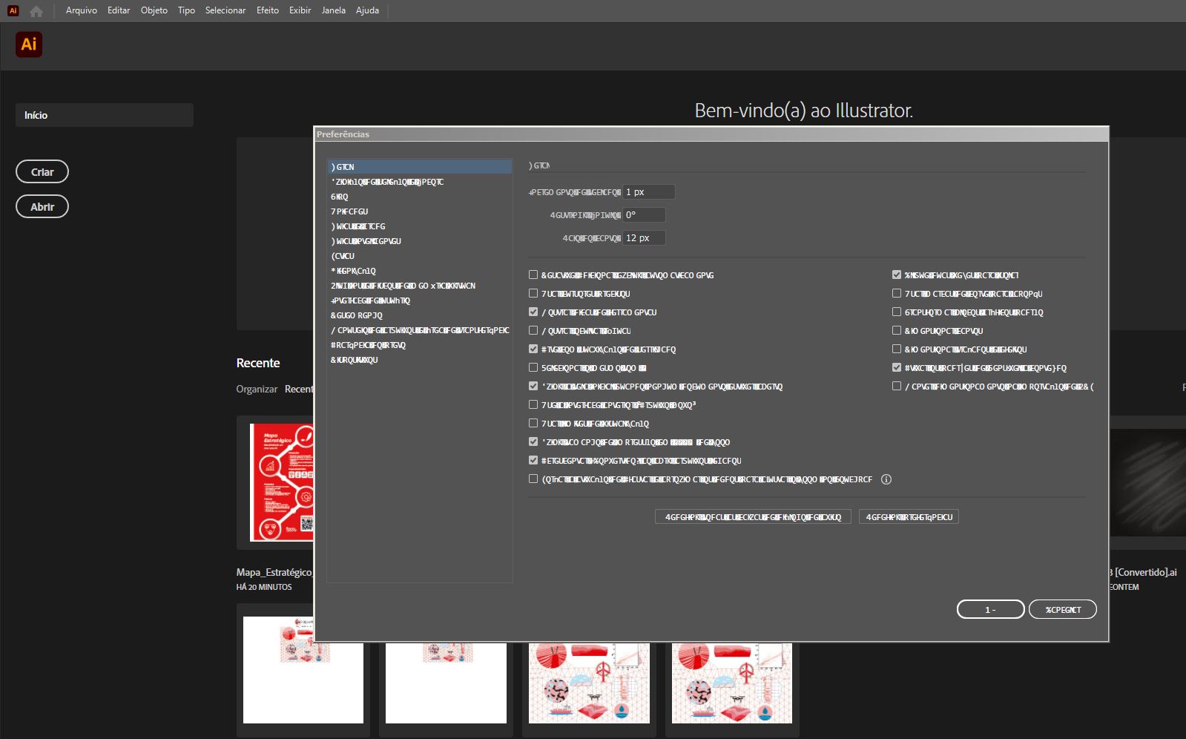1186x739 pixels.
Task: Uncheck the top checked checkbox in the right column
Action: coord(897,275)
